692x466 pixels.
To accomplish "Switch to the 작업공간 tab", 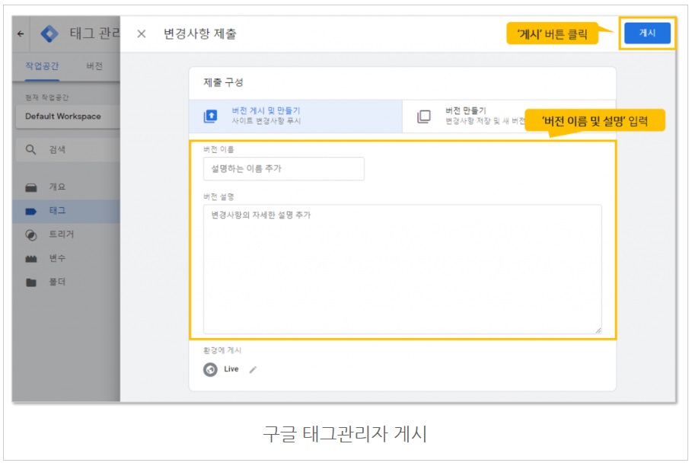I will coord(42,66).
